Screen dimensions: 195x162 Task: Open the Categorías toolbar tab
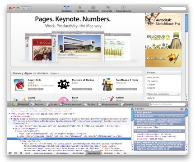point(93,9)
